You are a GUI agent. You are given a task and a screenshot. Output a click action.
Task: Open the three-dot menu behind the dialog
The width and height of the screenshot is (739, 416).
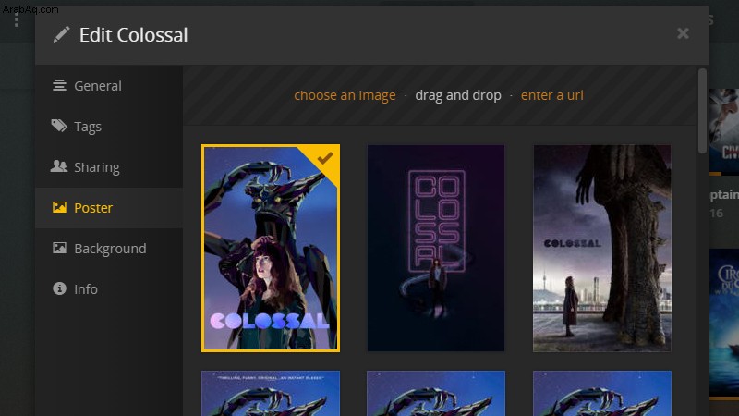tap(17, 19)
